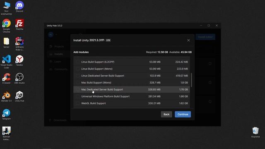Click the 12.56 GB required size
This screenshot has height=149, width=265.
tap(163, 52)
